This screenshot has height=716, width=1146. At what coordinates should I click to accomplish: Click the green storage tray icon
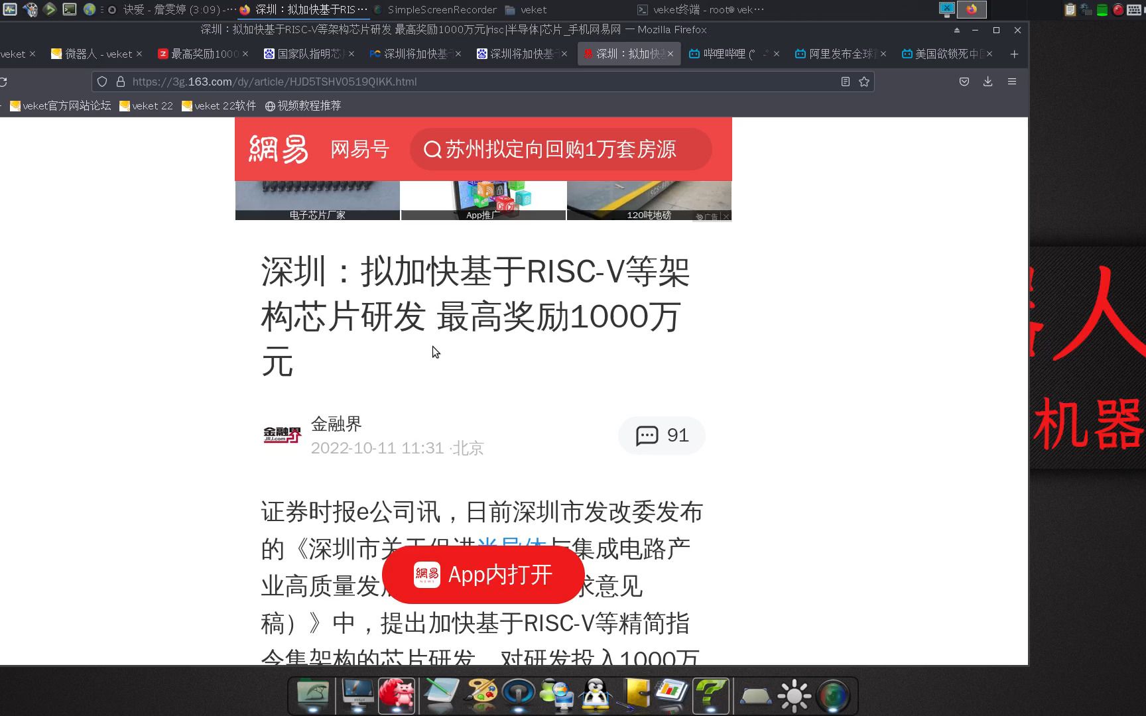(x=1102, y=9)
